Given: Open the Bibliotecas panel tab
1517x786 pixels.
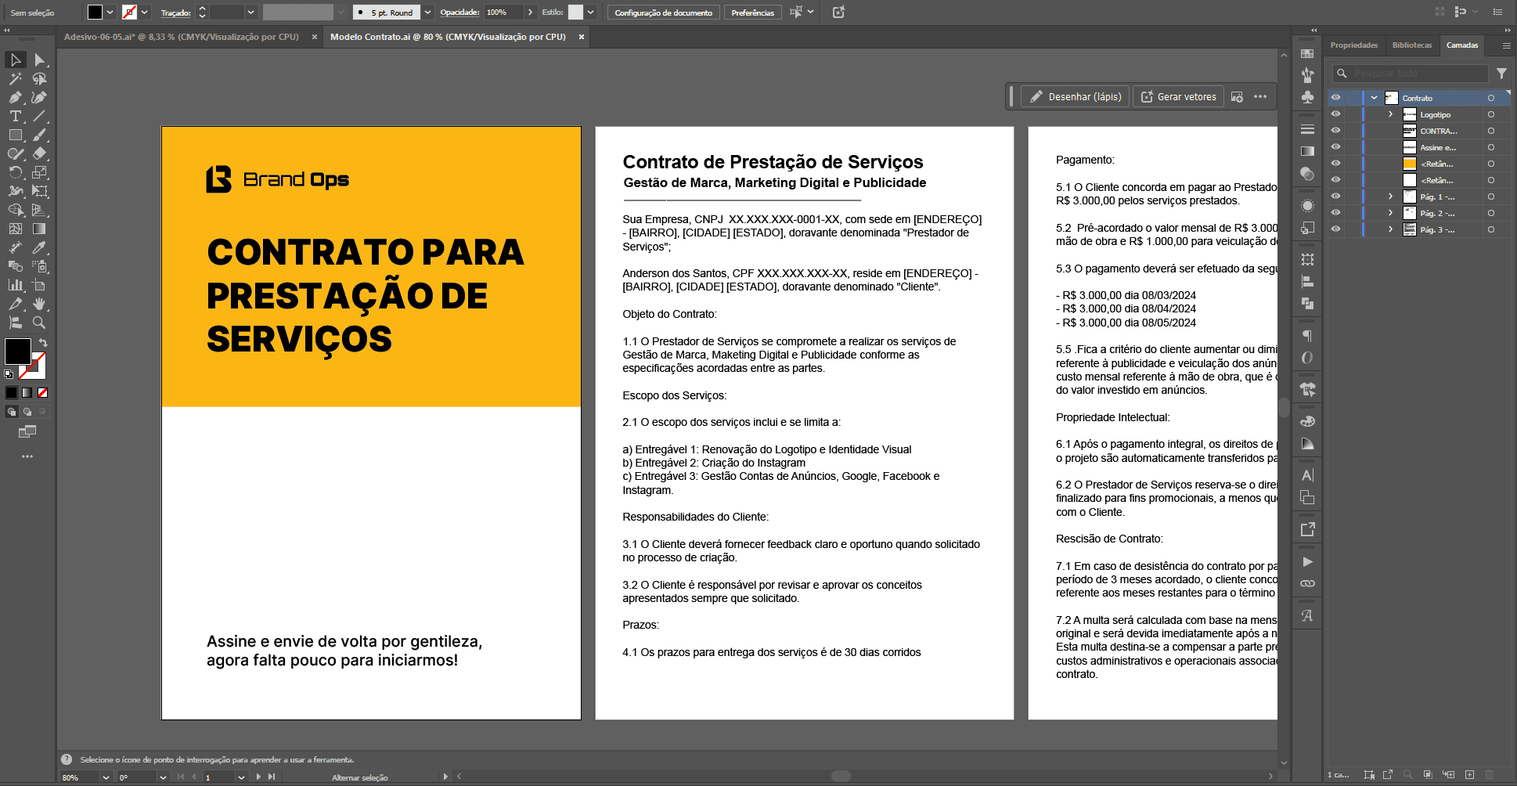Looking at the screenshot, I should 1412,45.
